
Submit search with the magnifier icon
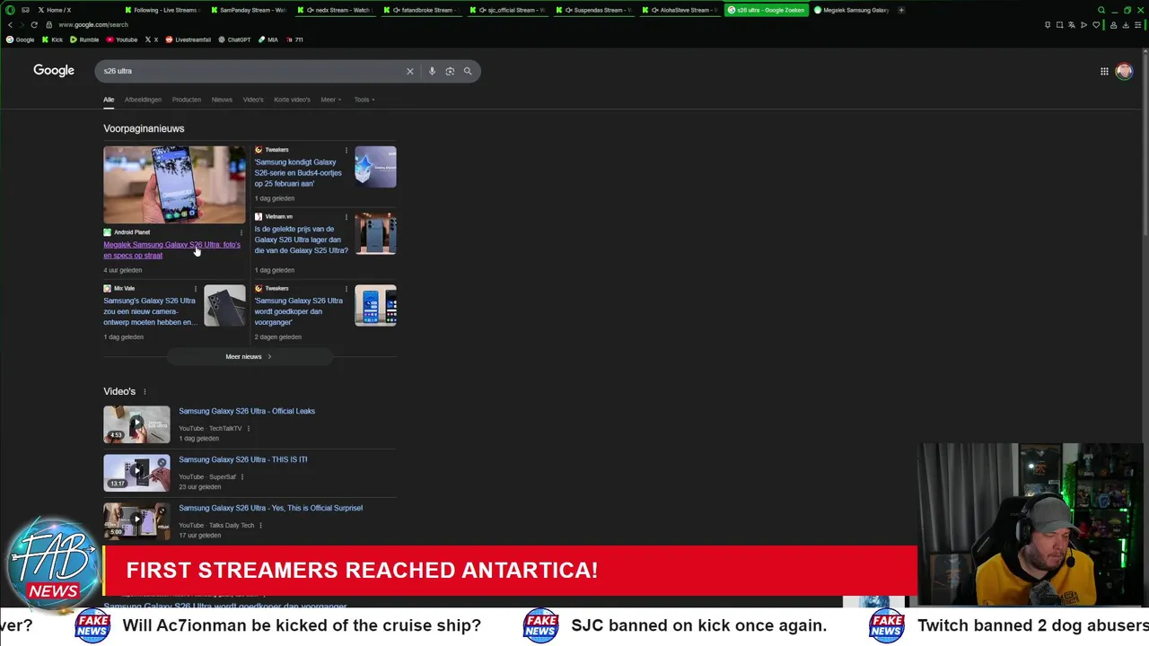[x=468, y=71]
